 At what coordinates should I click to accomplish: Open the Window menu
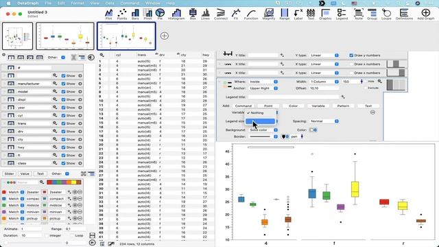click(152, 3)
